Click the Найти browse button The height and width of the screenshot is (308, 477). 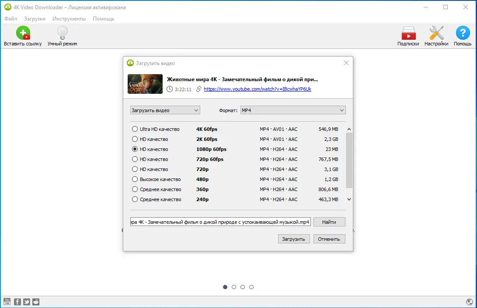(329, 222)
